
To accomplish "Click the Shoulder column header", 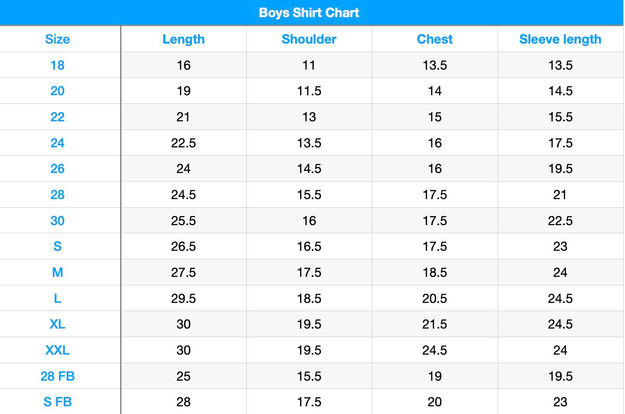I will tap(309, 39).
